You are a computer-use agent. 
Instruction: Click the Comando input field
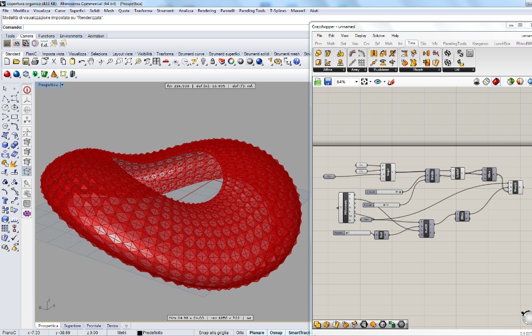166,27
